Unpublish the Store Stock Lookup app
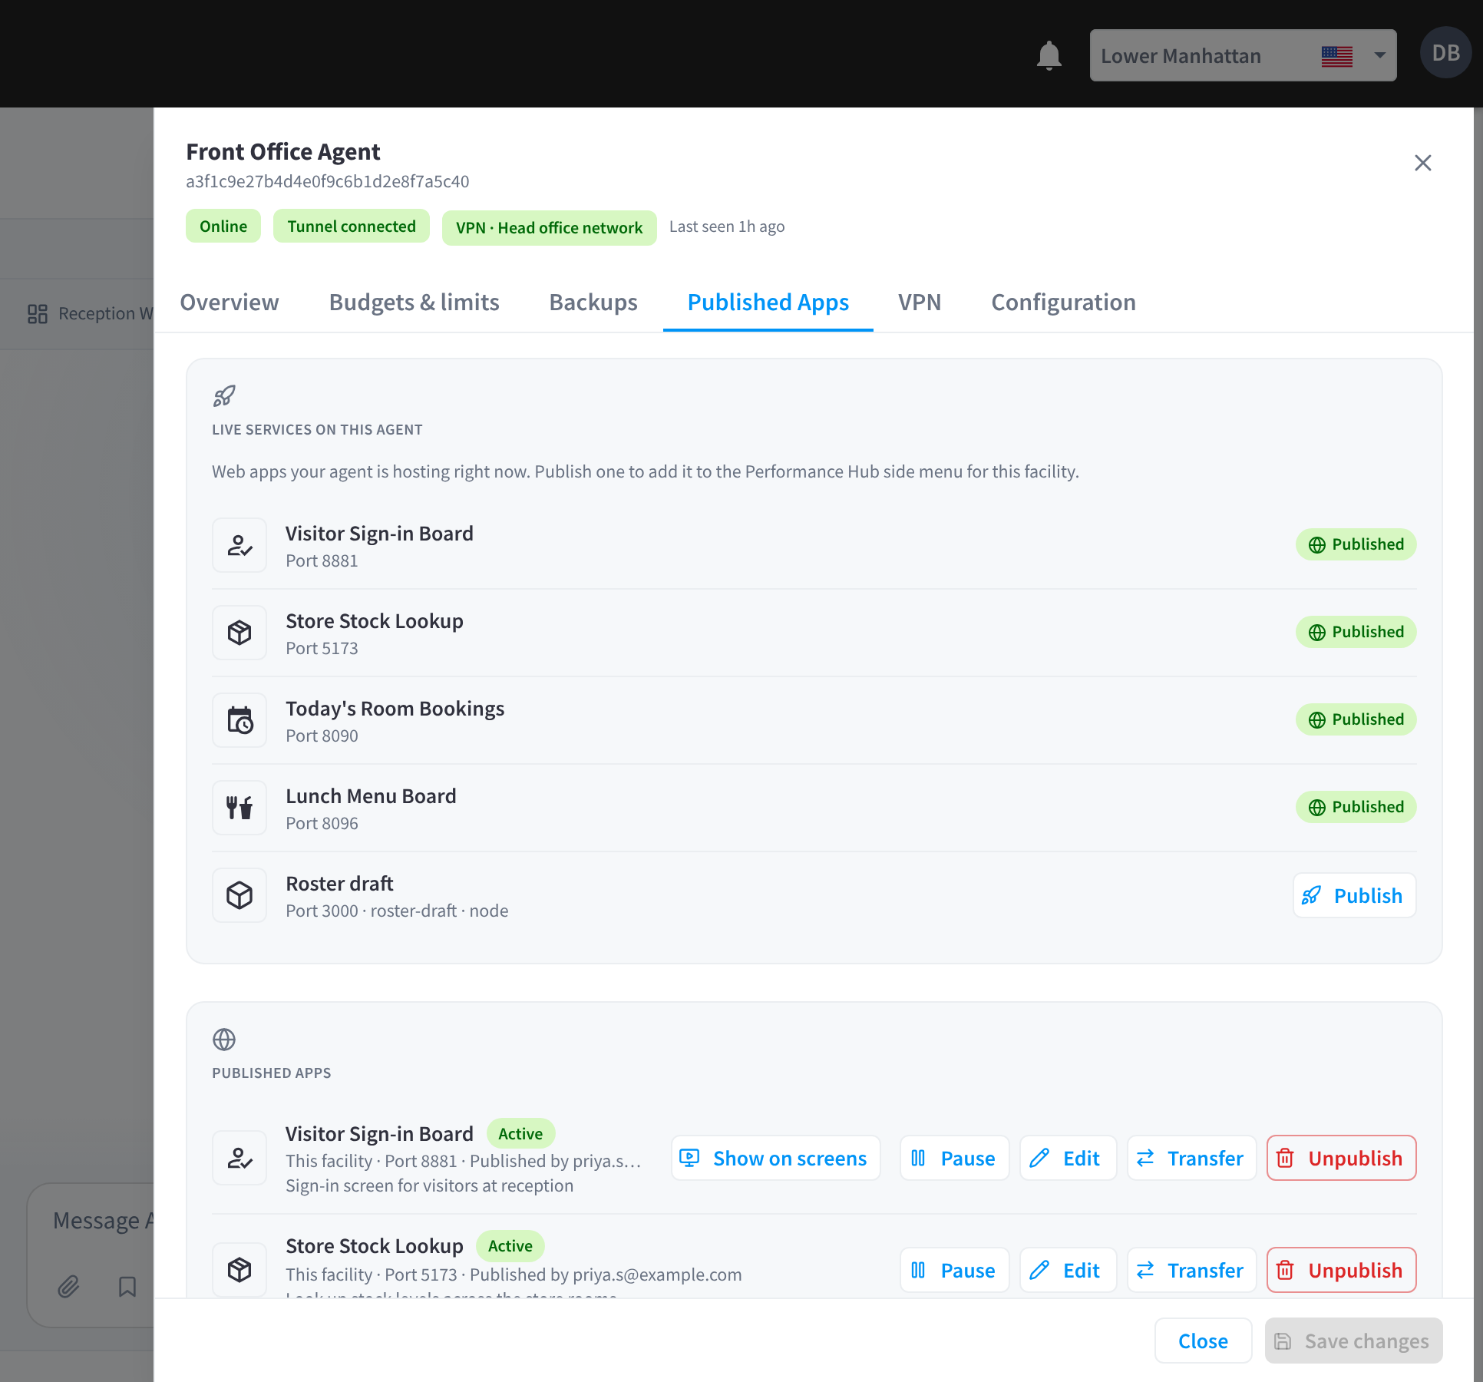Viewport: 1483px width, 1382px height. click(x=1341, y=1270)
